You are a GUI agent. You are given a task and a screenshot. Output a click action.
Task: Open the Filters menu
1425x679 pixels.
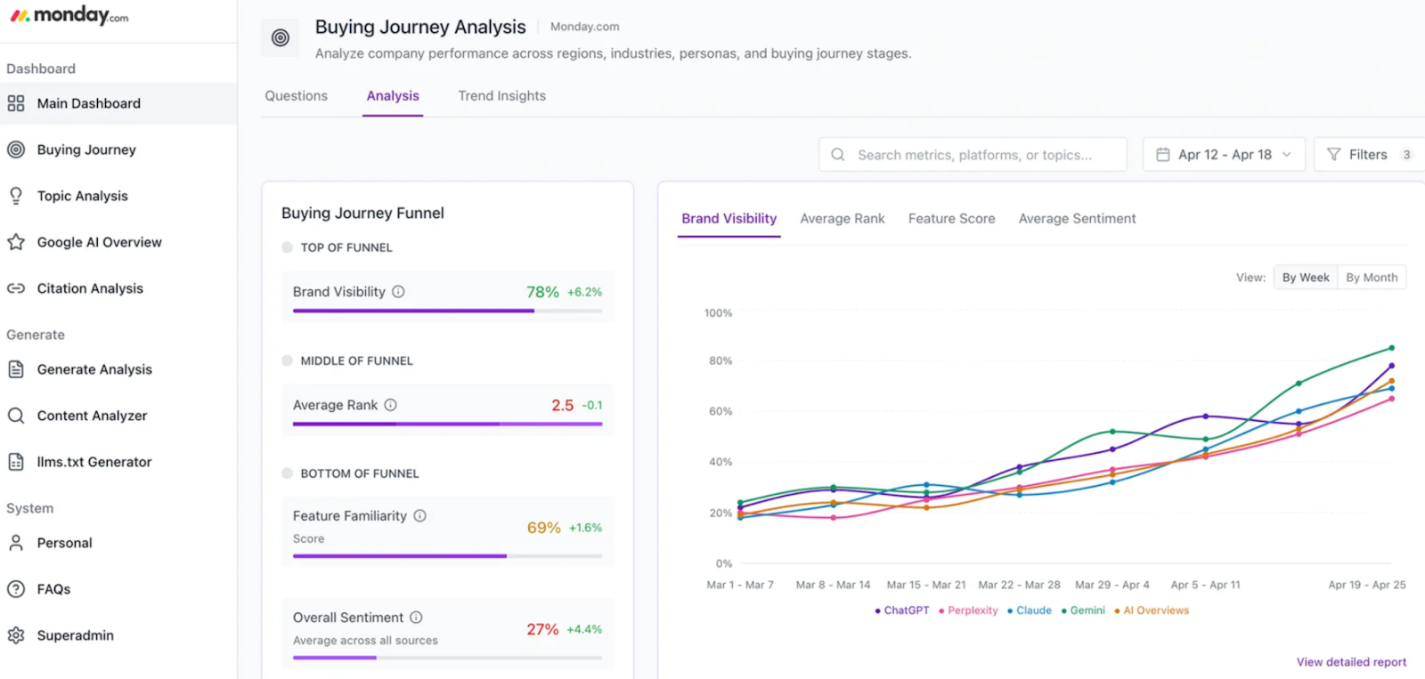pyautogui.click(x=1368, y=155)
